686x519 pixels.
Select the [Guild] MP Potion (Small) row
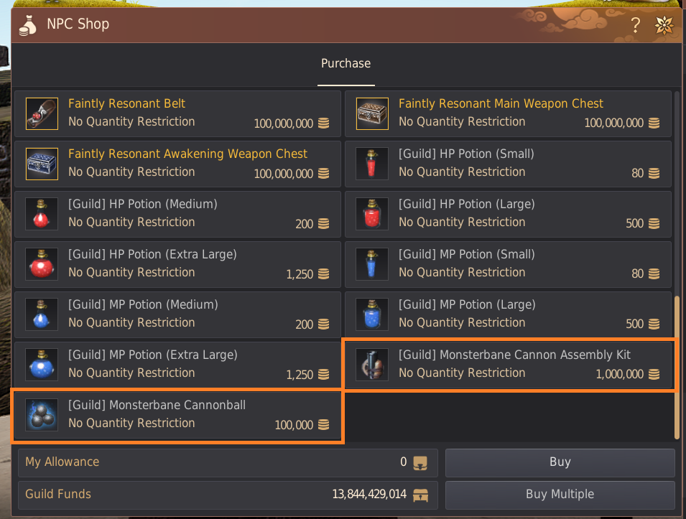508,264
